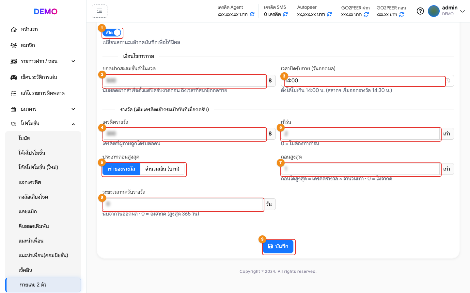Click the tag icon beside โปรโมชั่น
The image size is (470, 293).
[14, 124]
